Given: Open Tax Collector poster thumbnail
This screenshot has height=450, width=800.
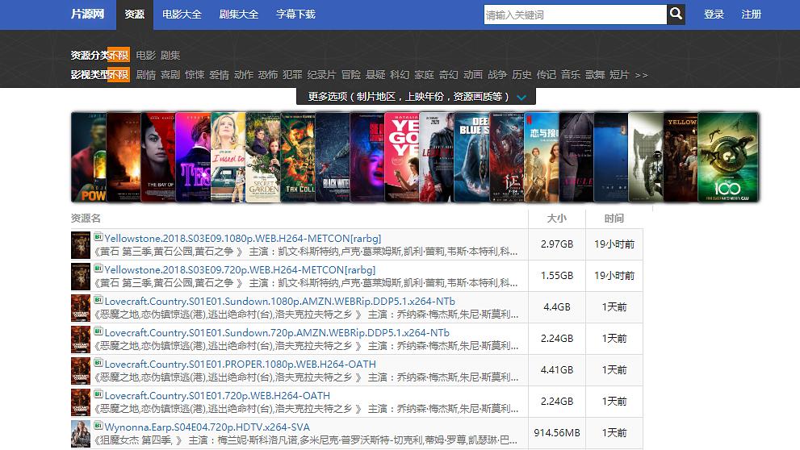Looking at the screenshot, I should [298, 157].
